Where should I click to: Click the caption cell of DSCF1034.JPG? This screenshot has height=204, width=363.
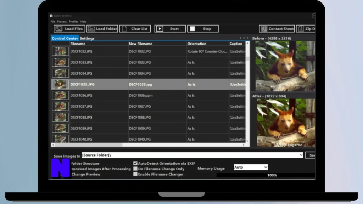[x=237, y=73]
